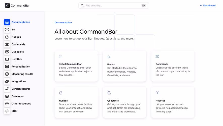Screen dimensions: 223x126
Task: Click the Integrations puzzle icon
Action: 7,81
